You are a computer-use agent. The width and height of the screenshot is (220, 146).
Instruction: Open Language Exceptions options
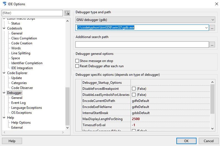tap(26, 108)
